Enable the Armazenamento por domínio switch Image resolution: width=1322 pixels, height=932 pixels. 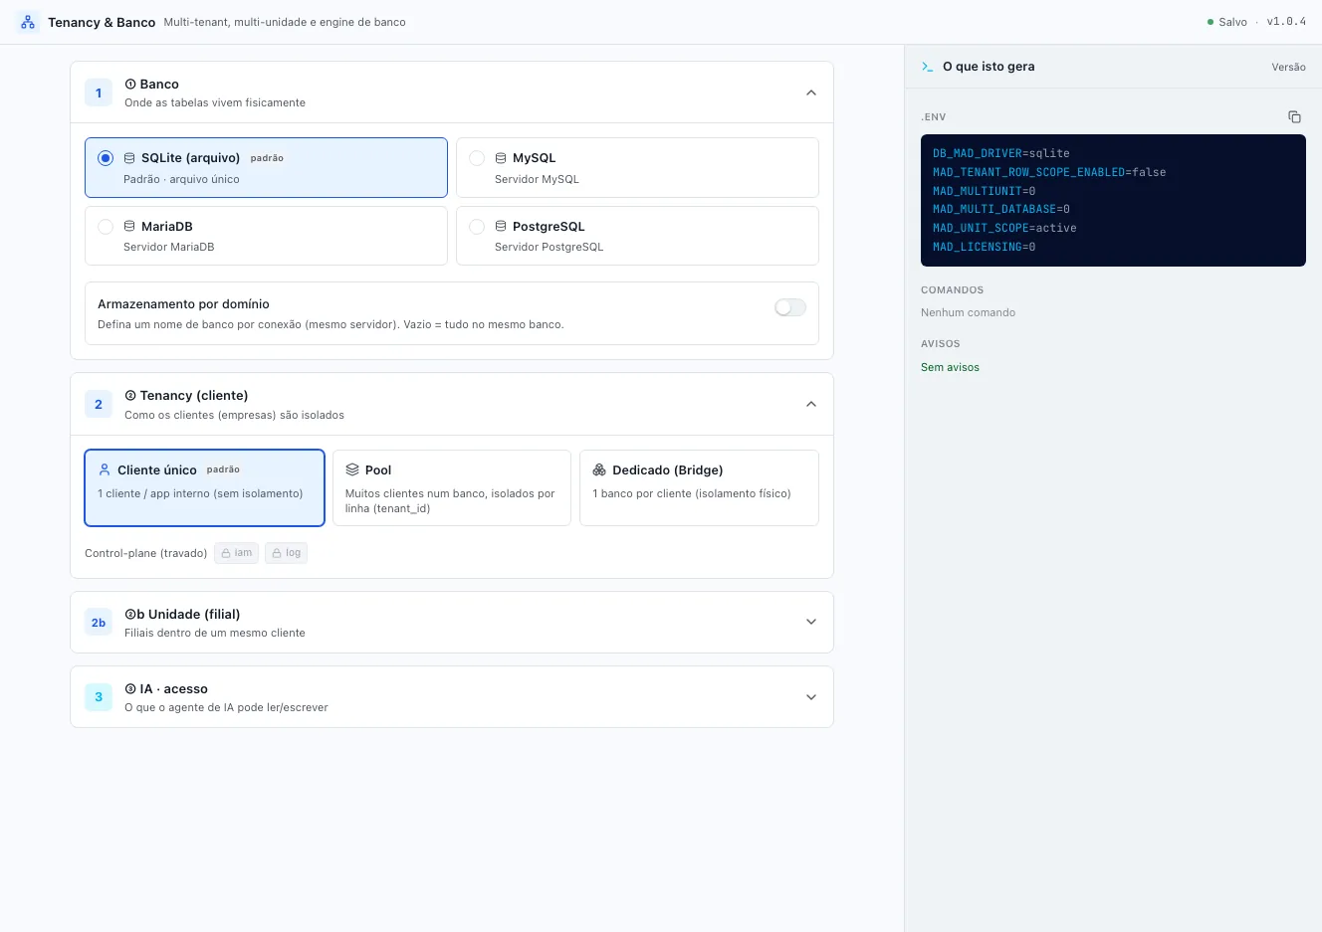790,307
